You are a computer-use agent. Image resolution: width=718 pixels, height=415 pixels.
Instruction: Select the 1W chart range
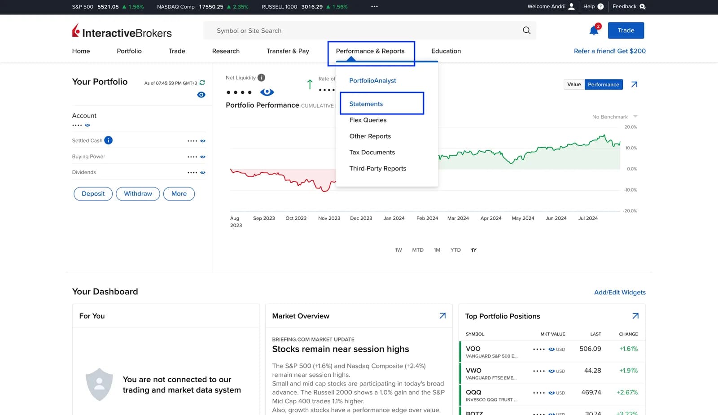pyautogui.click(x=398, y=250)
